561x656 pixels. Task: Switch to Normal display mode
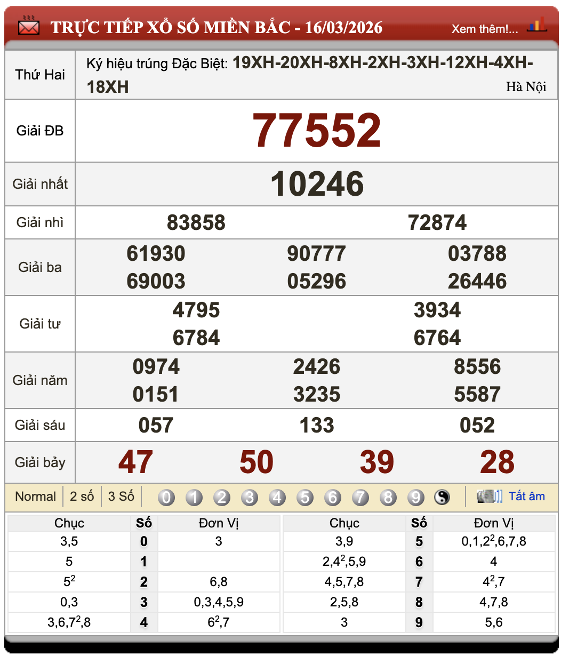pos(35,497)
